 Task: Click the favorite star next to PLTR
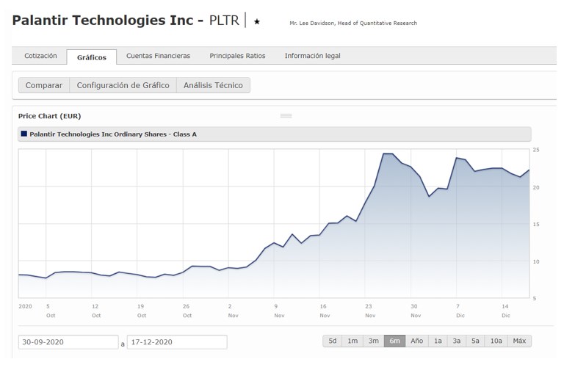(x=257, y=22)
